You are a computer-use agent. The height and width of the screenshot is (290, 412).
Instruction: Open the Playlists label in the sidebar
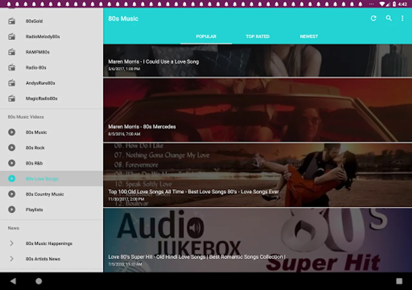point(34,209)
